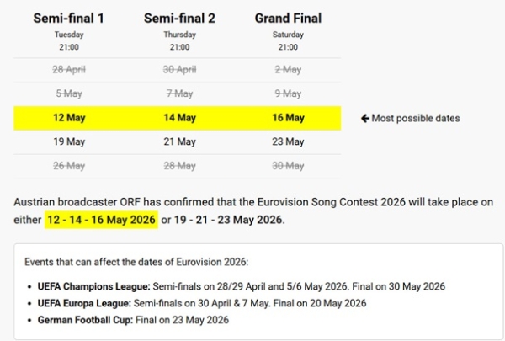Click the Saturday label under Grand Final
The image size is (505, 341).
pyautogui.click(x=289, y=35)
